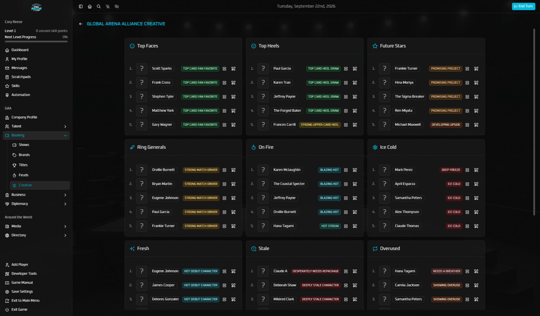This screenshot has height=316, width=540.
Task: Click the crossed-swords icon on Frank Cross' row
Action: tap(233, 83)
